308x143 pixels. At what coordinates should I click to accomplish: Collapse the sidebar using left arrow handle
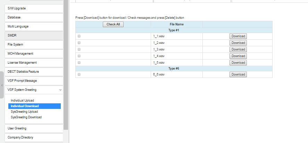[2, 85]
